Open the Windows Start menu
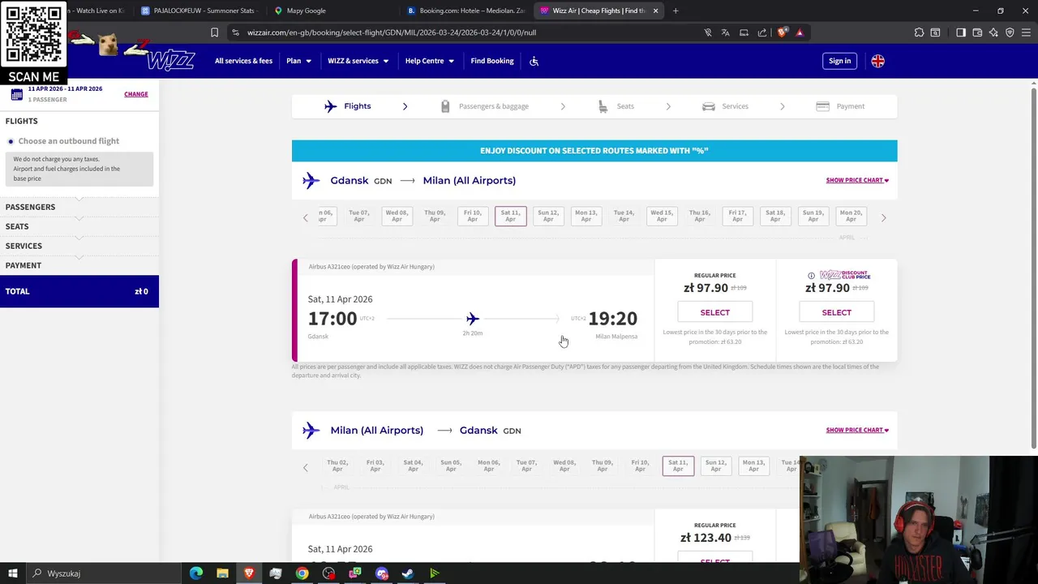This screenshot has width=1038, height=584. pyautogui.click(x=13, y=573)
